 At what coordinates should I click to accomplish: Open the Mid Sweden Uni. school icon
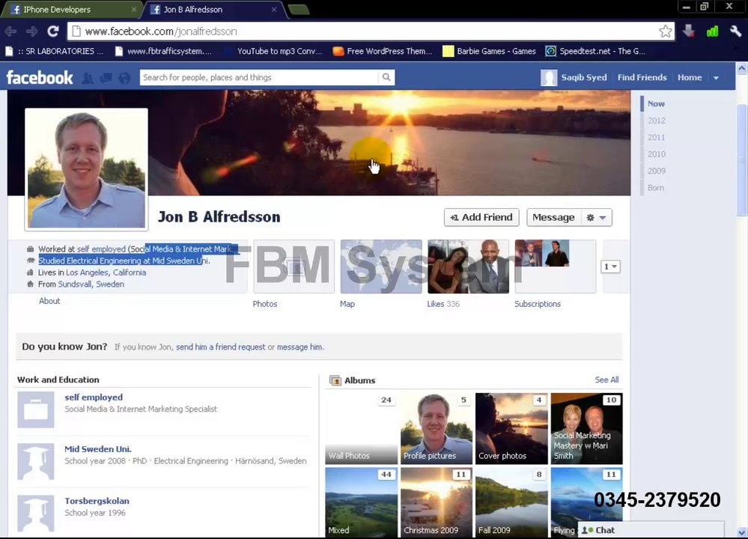[x=36, y=462]
